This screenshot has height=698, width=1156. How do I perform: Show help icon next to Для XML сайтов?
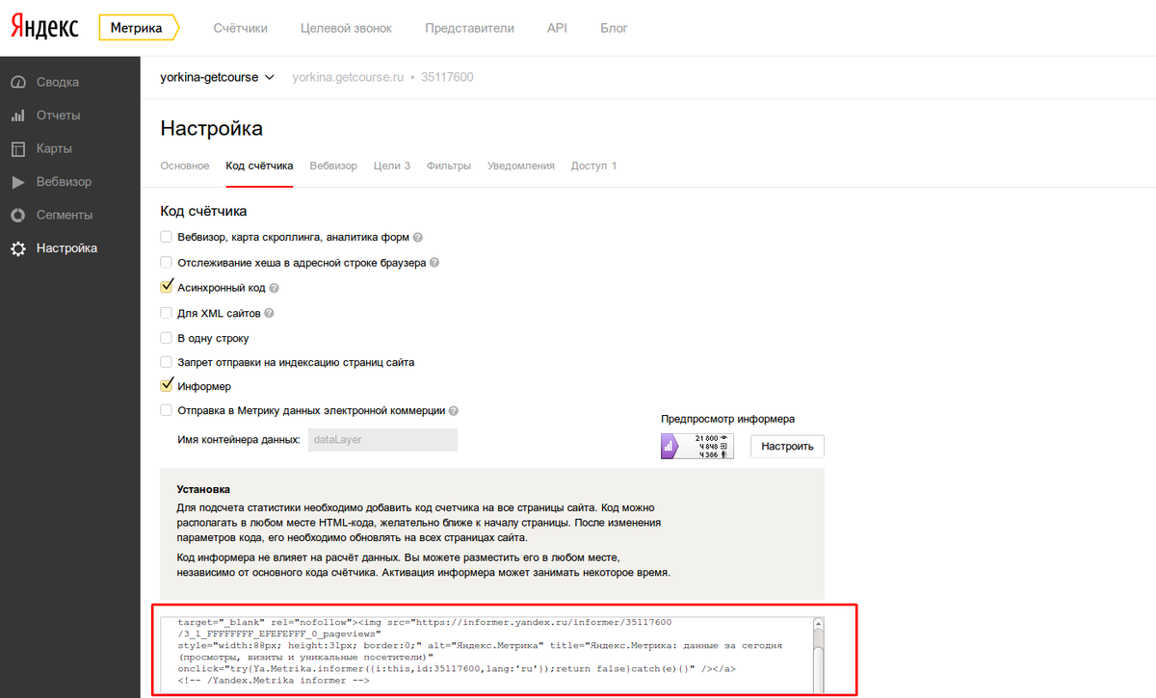tap(269, 313)
